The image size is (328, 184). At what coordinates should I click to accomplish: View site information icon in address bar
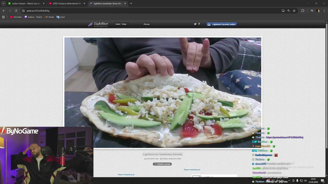23,11
